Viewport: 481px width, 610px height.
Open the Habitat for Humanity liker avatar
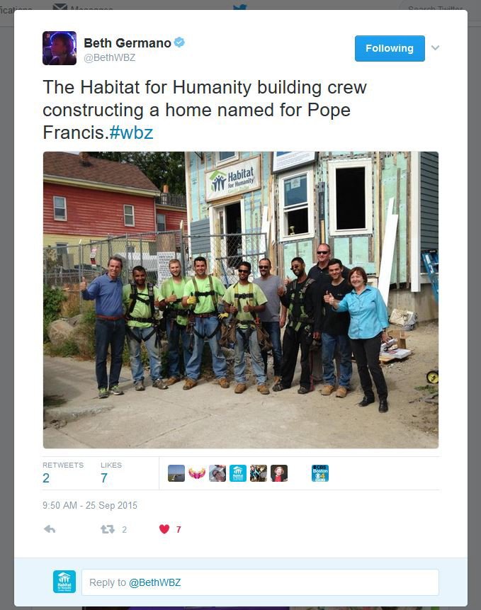238,473
